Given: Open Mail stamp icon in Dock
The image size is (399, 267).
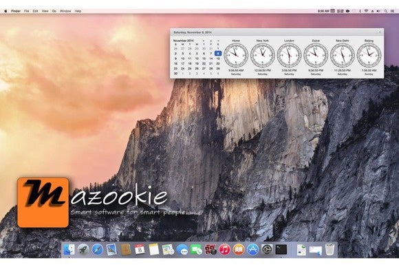Looking at the screenshot, I should pos(111,249).
